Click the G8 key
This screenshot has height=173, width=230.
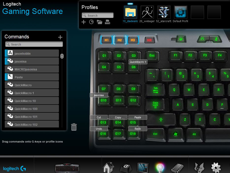coord(118,89)
